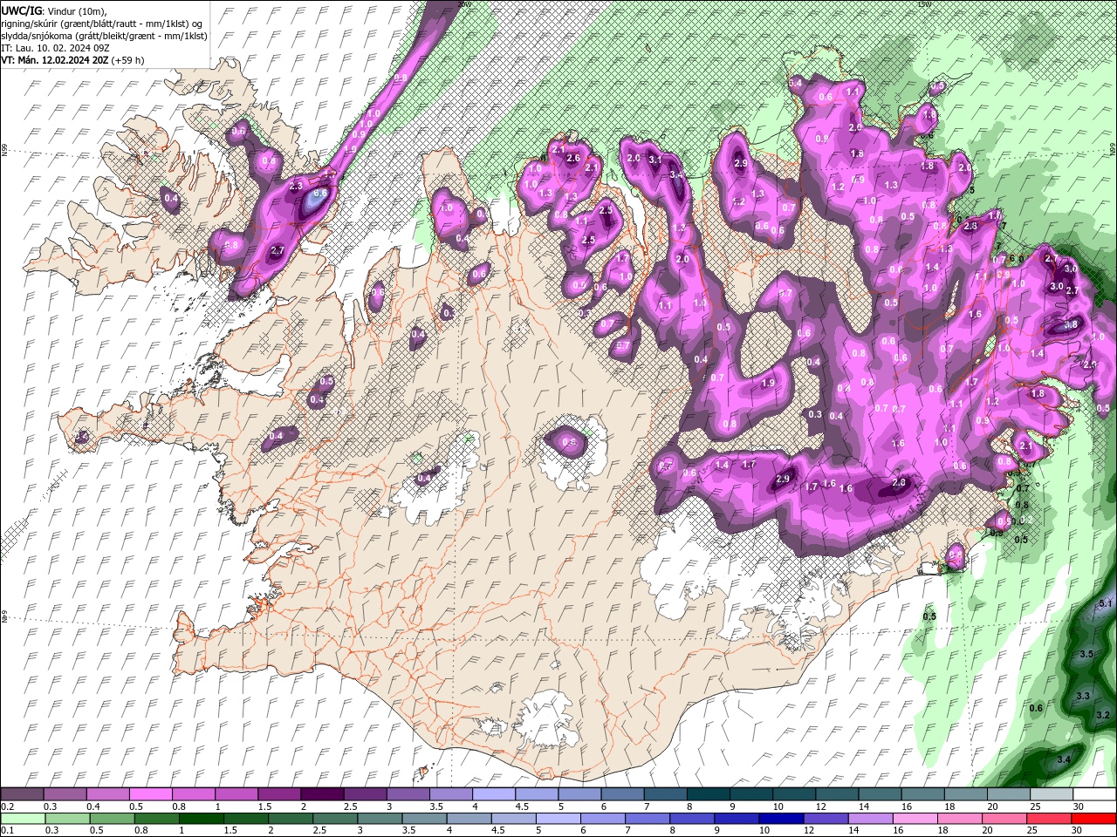The image size is (1117, 837).
Task: Click the dark purple 2 swatch in snow legend
Action: 321,794
